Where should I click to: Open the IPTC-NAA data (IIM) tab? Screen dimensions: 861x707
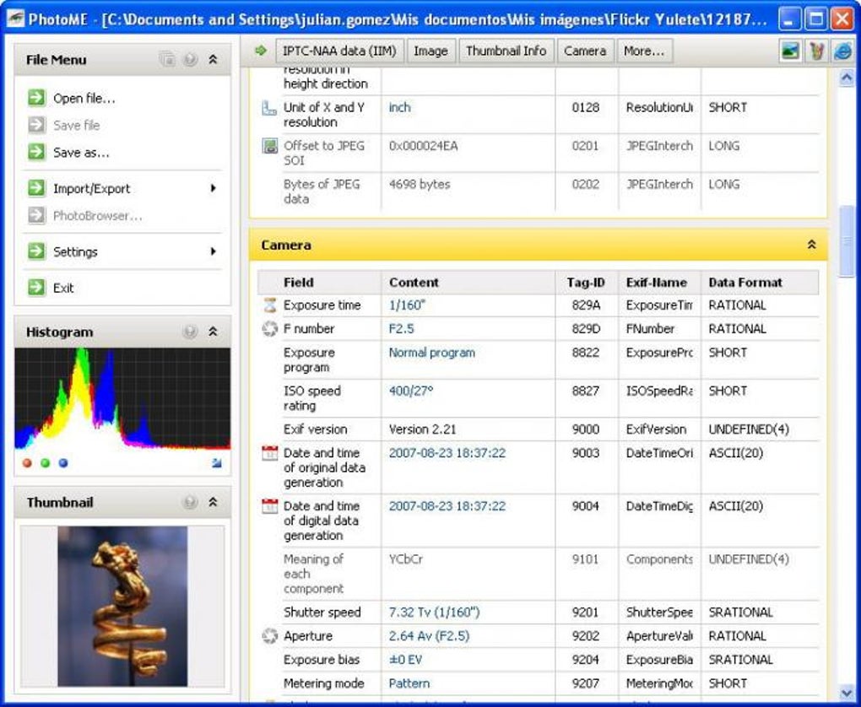339,51
